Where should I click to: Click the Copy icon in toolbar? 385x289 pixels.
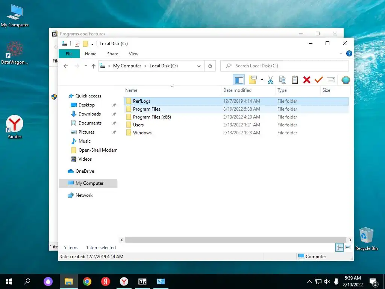point(283,80)
